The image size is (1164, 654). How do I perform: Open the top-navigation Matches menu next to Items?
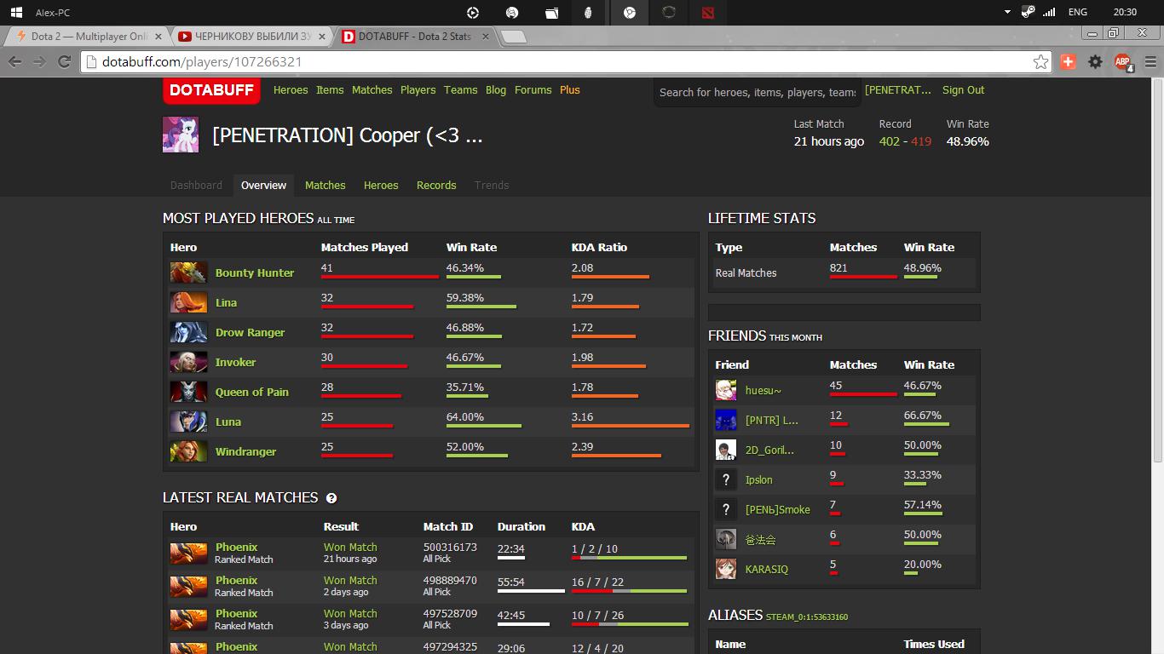point(372,89)
